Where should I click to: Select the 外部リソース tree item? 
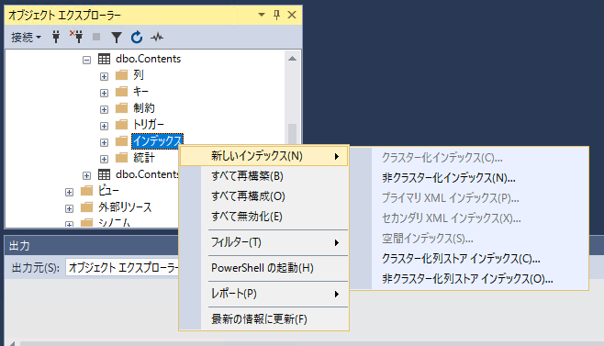coord(125,207)
